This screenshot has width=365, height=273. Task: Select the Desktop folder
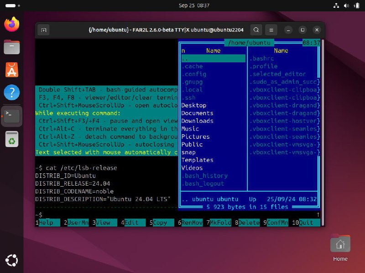(213, 106)
